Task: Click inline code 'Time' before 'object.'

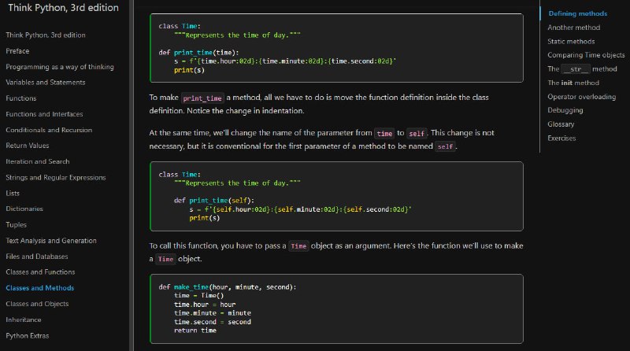Action: [x=165, y=260]
